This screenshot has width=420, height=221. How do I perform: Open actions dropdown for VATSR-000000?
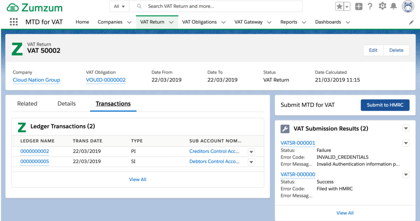point(406,175)
